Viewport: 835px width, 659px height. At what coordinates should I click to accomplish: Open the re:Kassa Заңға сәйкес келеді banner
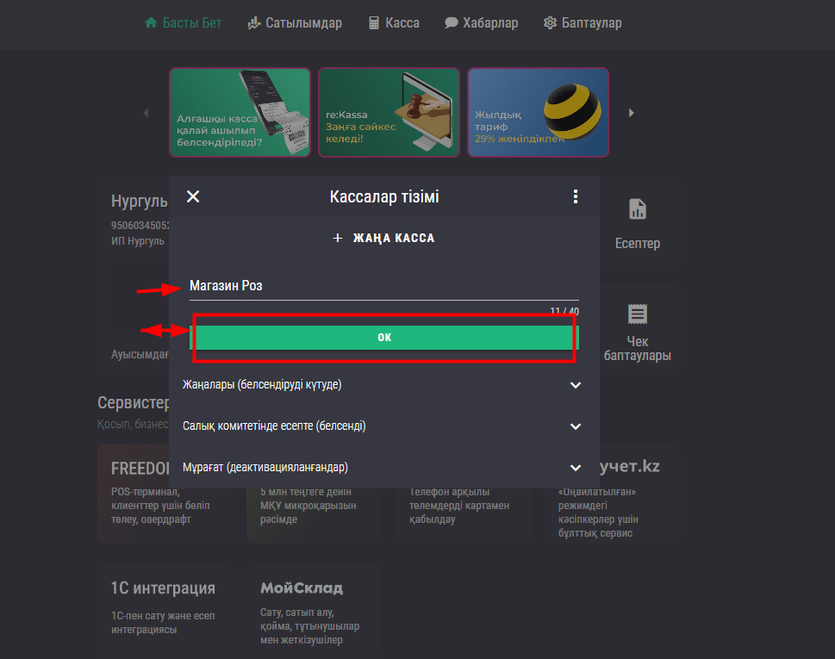[389, 112]
